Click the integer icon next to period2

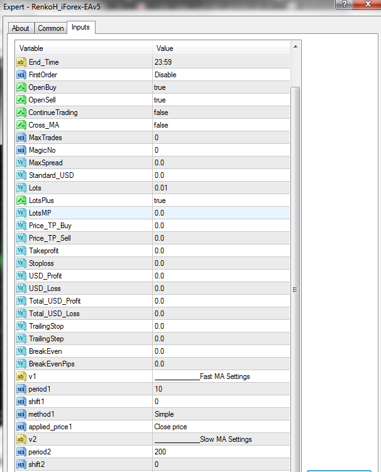(x=21, y=452)
